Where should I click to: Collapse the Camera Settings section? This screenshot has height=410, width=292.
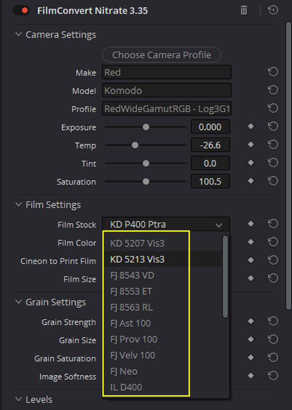tap(18, 34)
